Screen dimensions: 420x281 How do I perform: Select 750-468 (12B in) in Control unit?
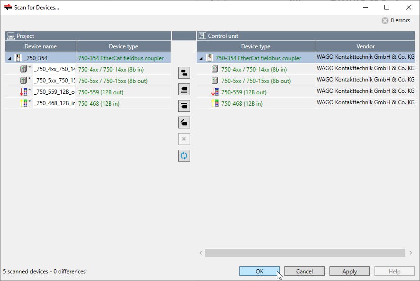(x=242, y=103)
